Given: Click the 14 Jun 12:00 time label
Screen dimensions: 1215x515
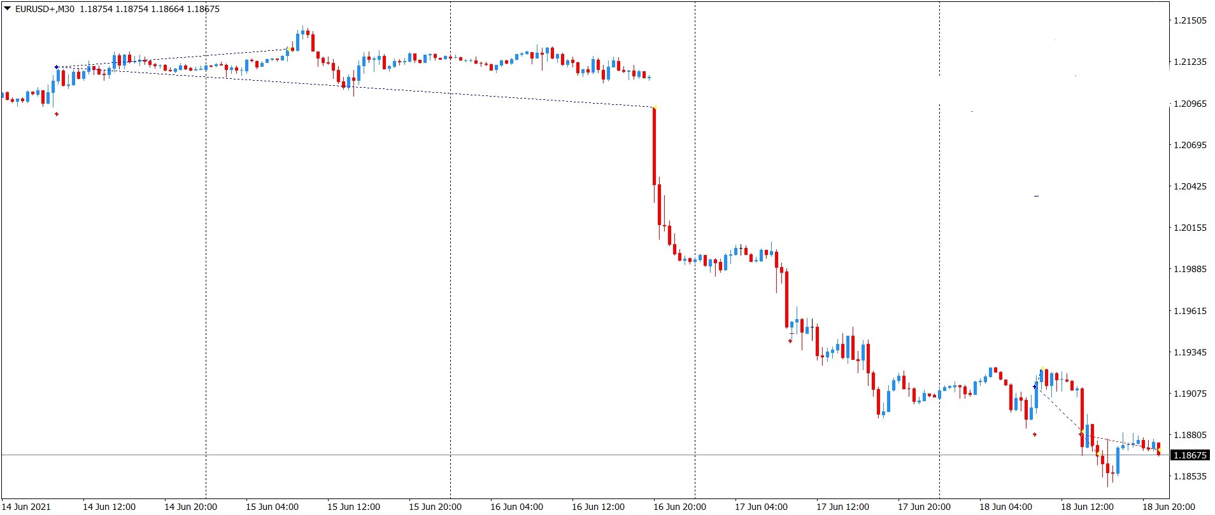Looking at the screenshot, I should tap(109, 507).
